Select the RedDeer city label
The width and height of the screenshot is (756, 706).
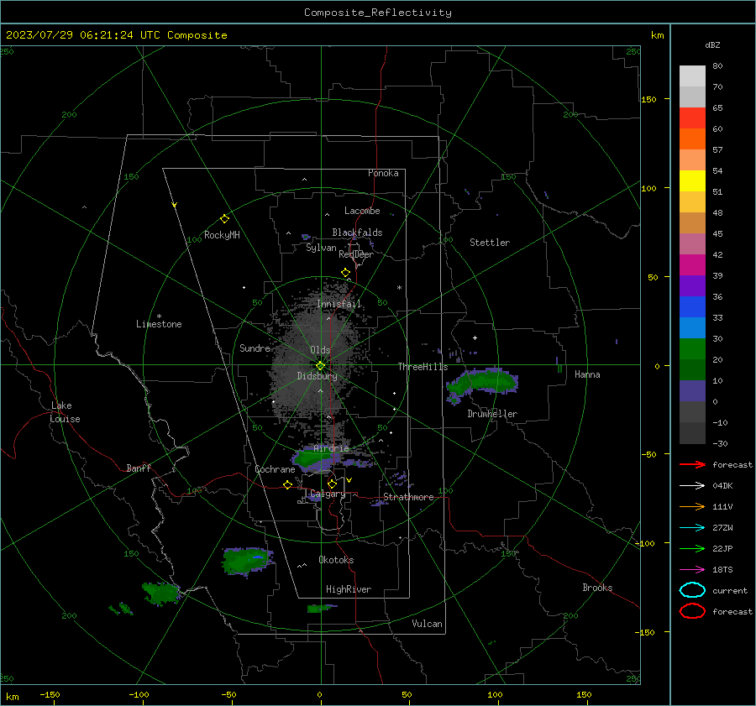click(x=356, y=254)
